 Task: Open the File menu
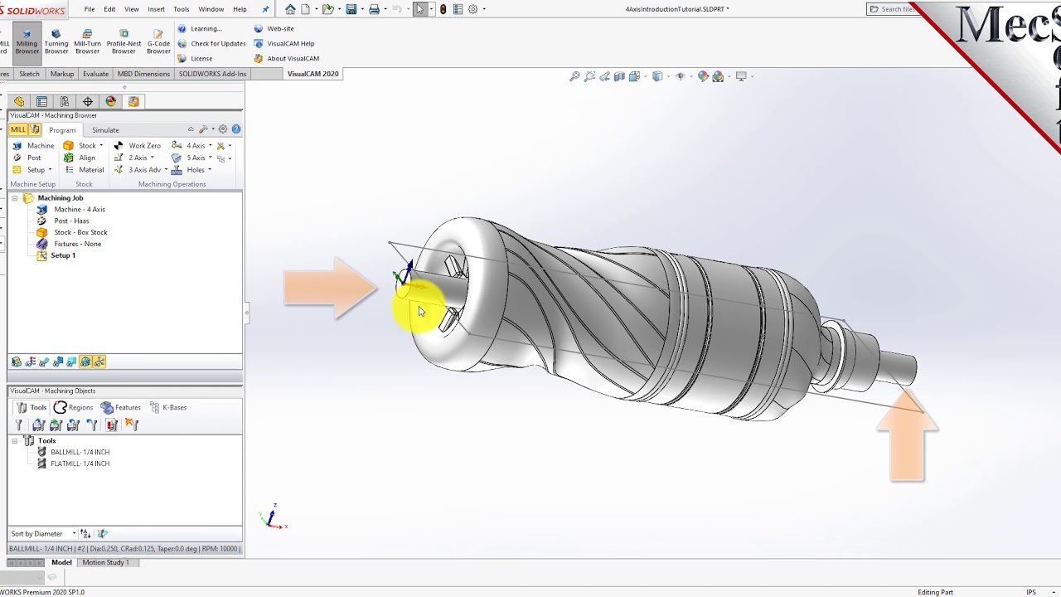coord(89,9)
